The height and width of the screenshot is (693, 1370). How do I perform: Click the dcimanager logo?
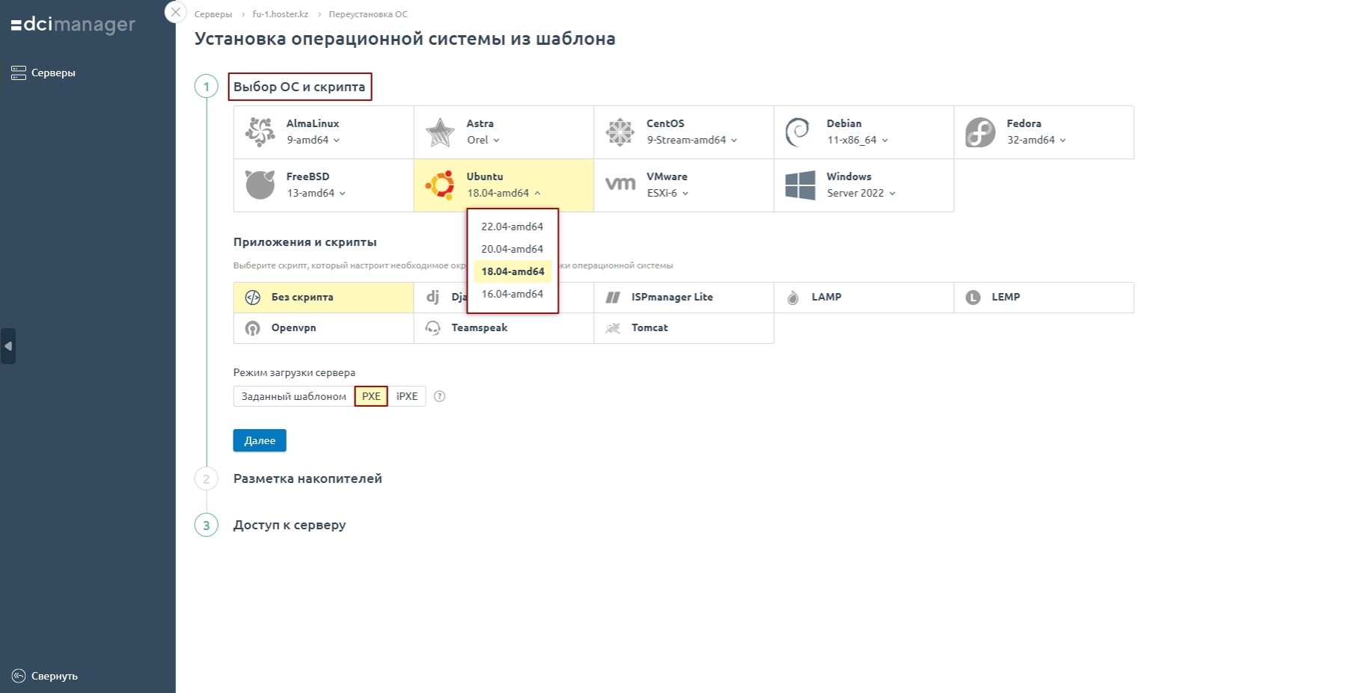click(x=73, y=25)
